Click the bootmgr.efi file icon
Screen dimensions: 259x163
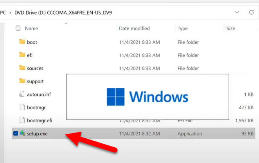[22, 120]
